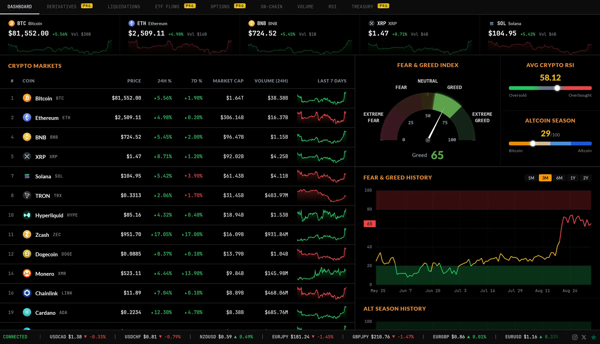Viewport: 600px width, 344px height.
Task: Select the 6M history range
Action: pos(559,178)
